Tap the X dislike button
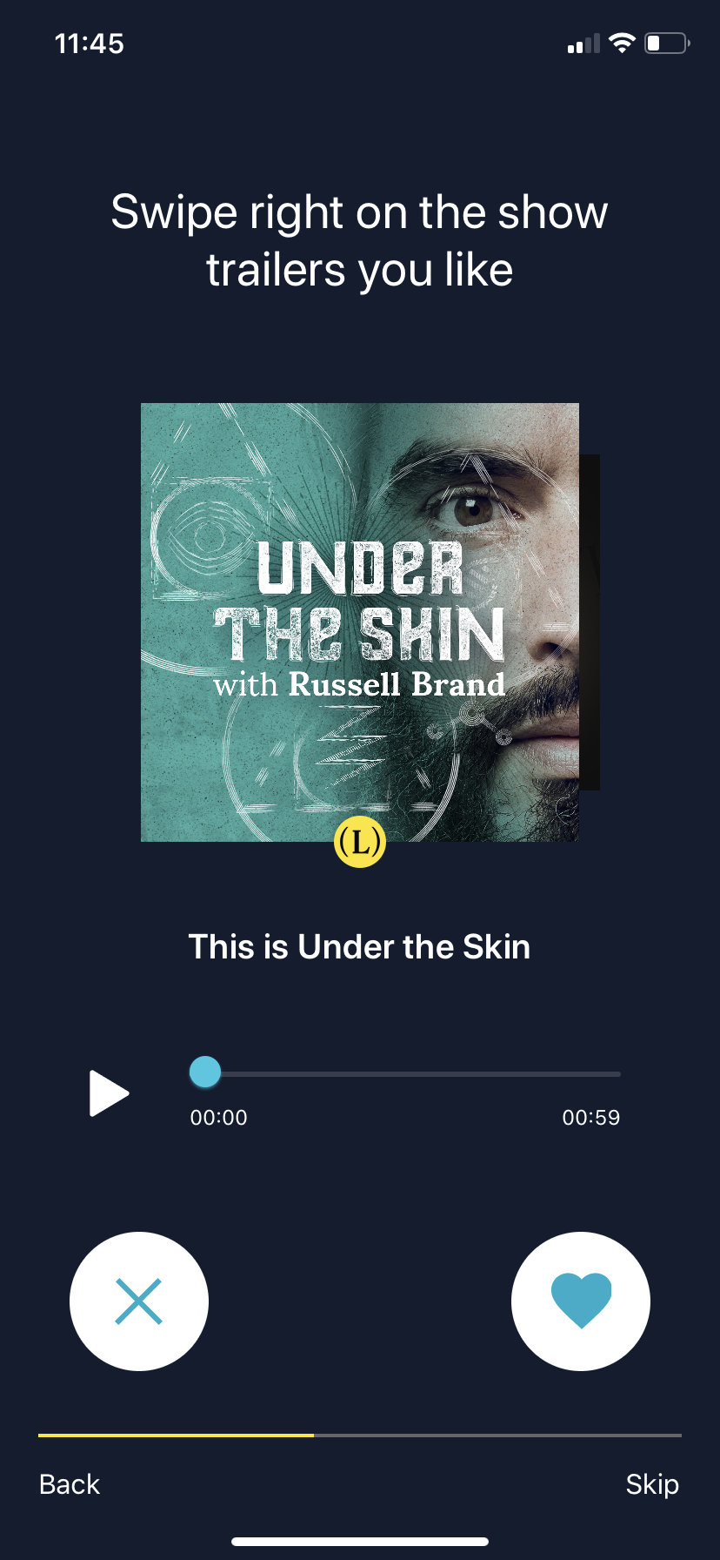This screenshot has width=720, height=1560. [139, 1301]
